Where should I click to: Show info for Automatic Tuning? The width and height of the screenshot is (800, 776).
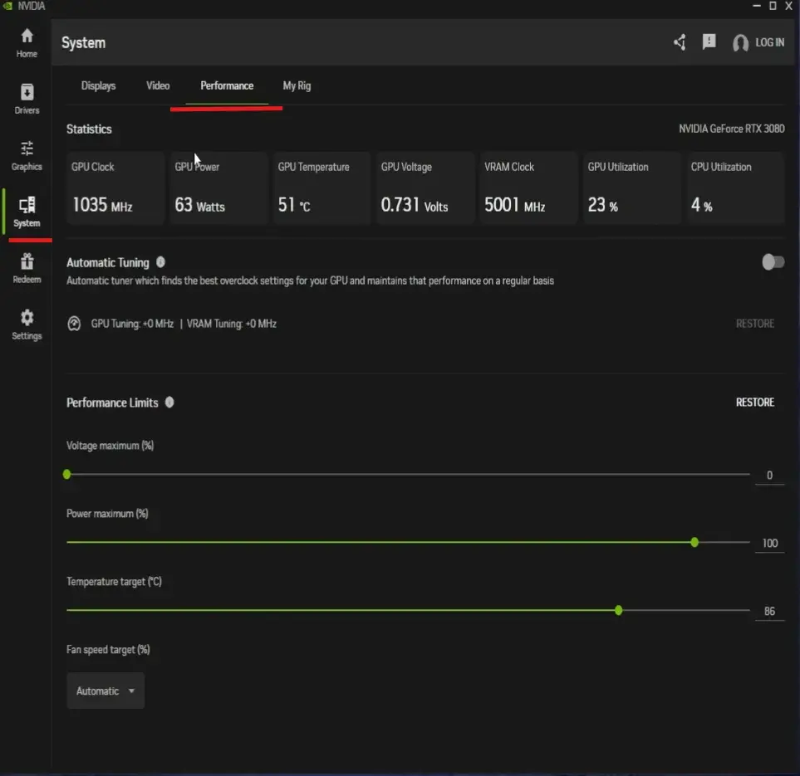(160, 262)
